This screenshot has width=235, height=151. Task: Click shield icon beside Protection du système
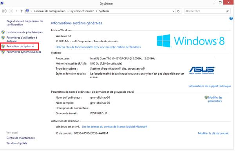[3, 47]
